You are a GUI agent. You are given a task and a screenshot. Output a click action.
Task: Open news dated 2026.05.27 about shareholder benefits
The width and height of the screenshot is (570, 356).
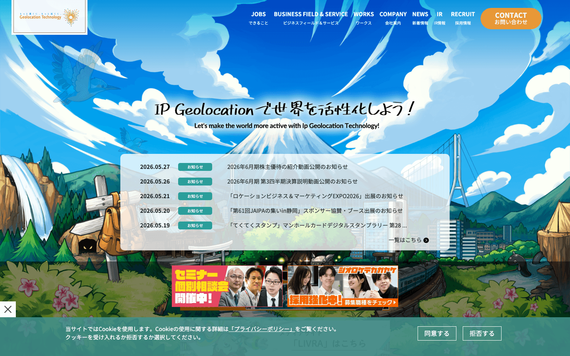287,167
